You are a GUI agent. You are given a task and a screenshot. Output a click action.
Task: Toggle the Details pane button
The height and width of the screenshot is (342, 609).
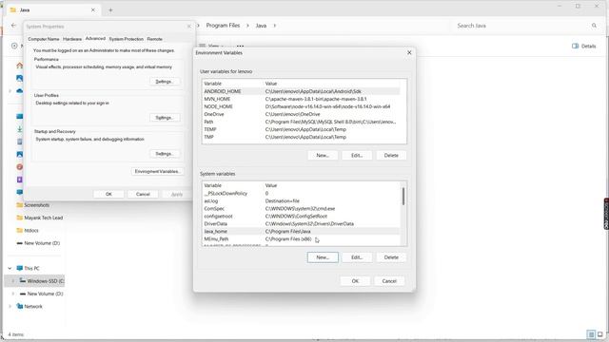click(x=583, y=46)
